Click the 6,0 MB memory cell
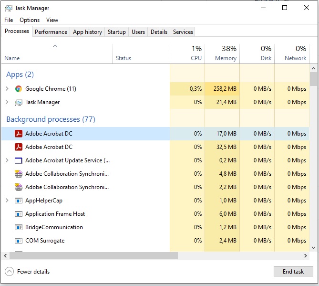 [222, 214]
